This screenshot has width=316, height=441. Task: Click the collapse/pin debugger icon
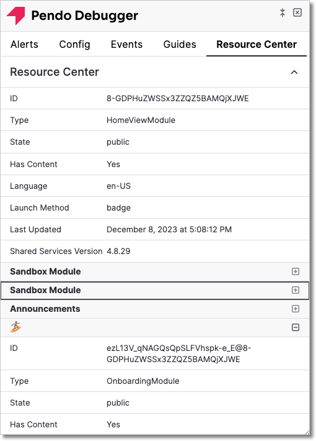pyautogui.click(x=283, y=12)
